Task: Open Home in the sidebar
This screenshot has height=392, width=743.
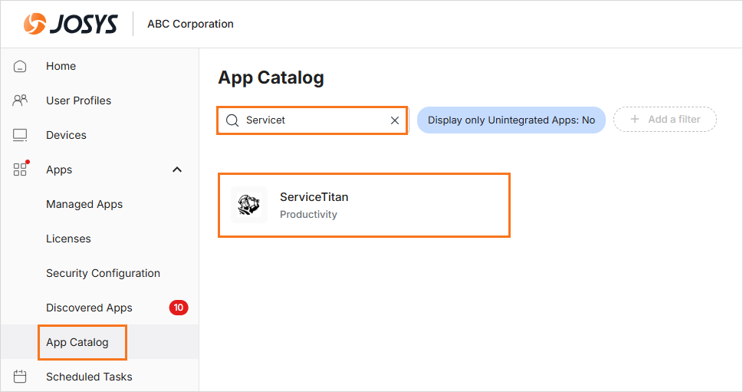Action: pos(61,66)
